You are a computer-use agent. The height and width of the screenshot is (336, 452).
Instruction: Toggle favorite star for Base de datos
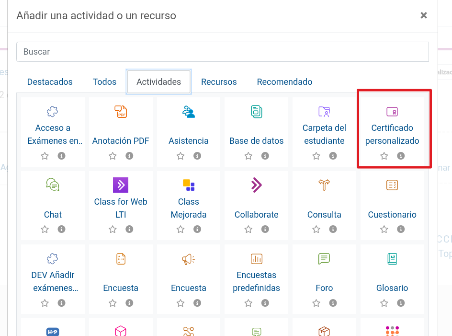pyautogui.click(x=249, y=156)
